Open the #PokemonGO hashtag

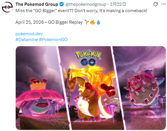[53, 40]
